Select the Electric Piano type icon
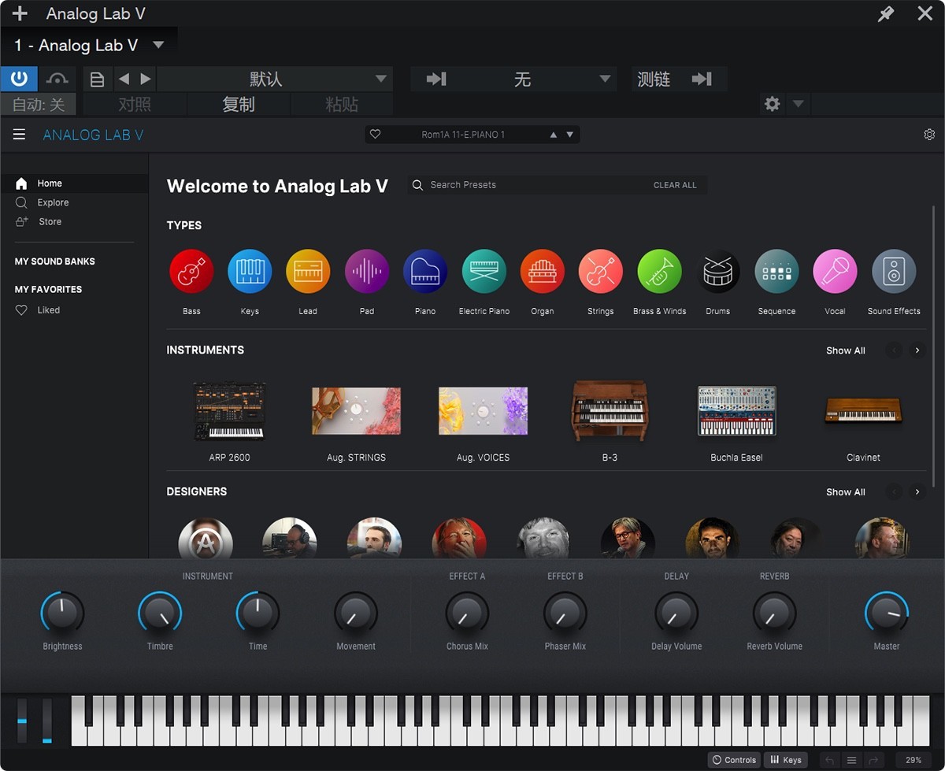Viewport: 945px width, 771px height. point(484,269)
